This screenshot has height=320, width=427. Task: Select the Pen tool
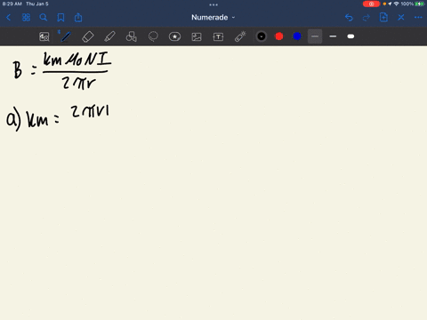[66, 36]
